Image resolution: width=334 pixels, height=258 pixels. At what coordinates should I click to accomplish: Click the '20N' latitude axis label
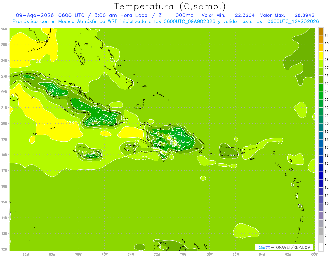4,123
